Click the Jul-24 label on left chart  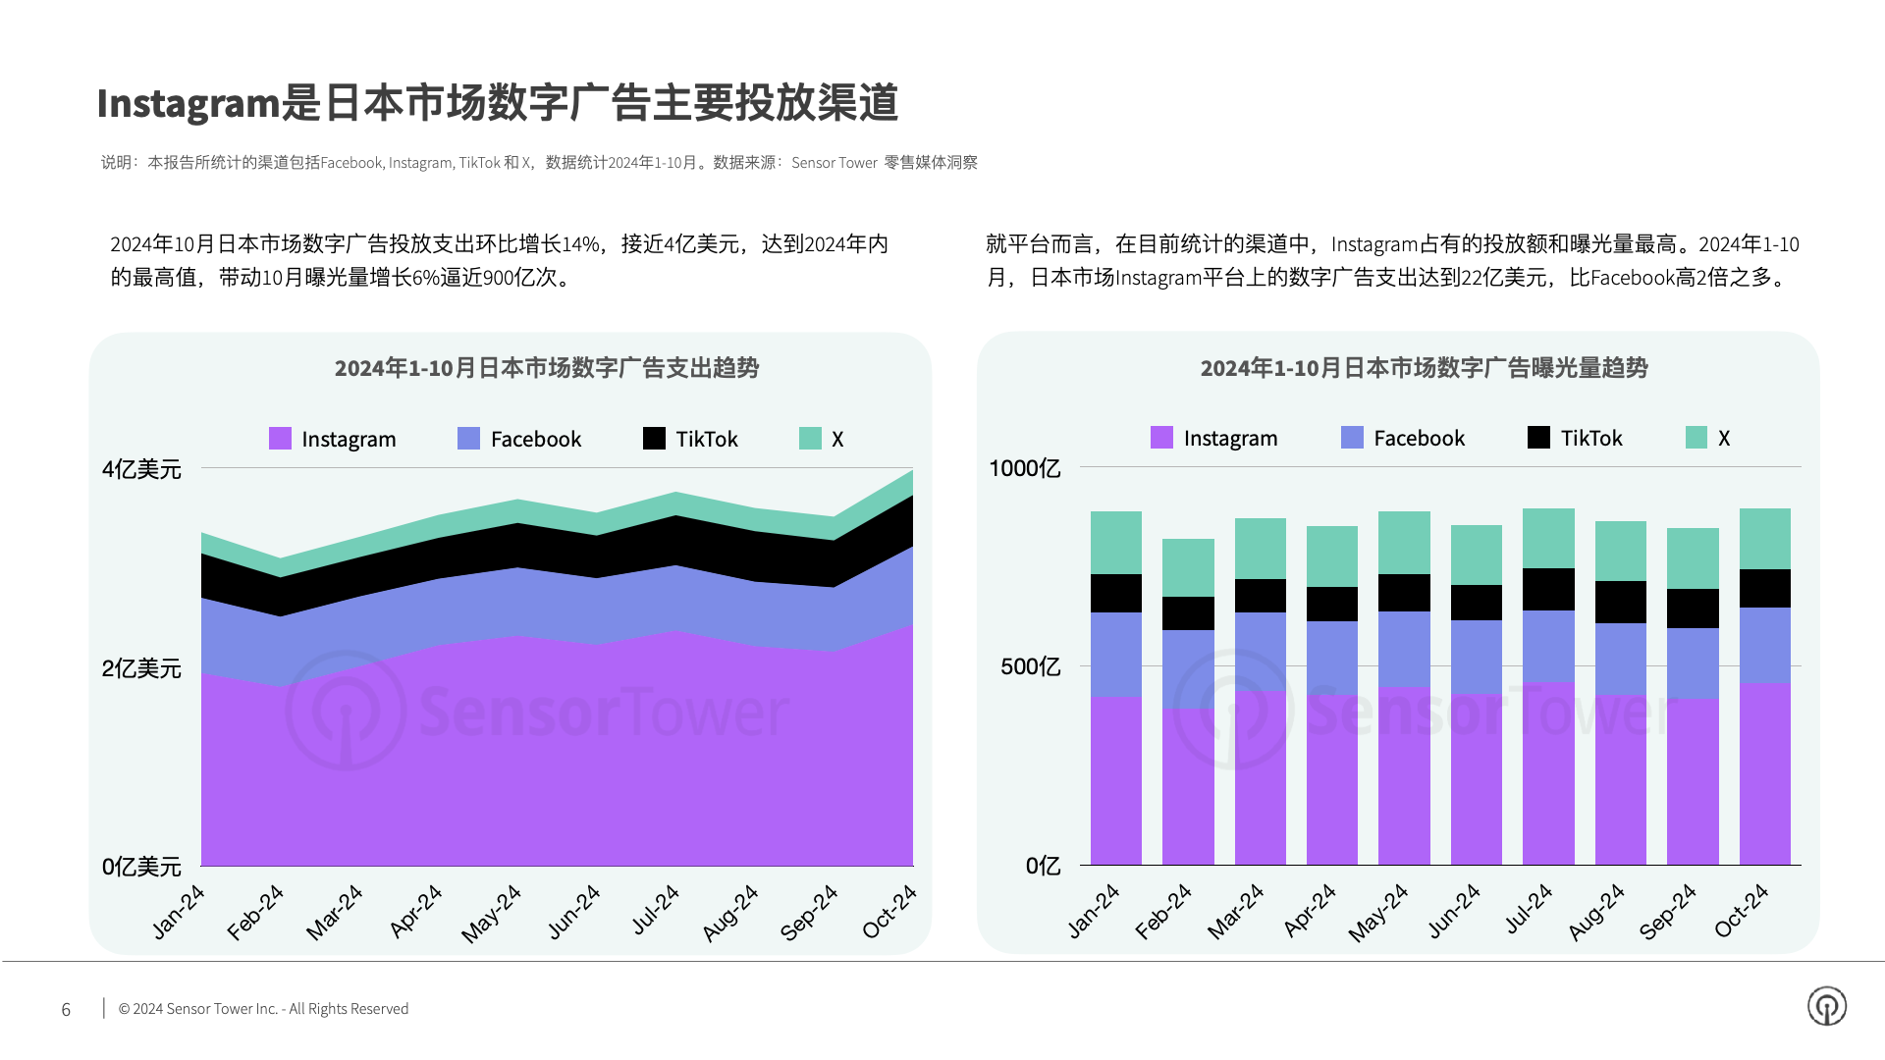point(655,910)
